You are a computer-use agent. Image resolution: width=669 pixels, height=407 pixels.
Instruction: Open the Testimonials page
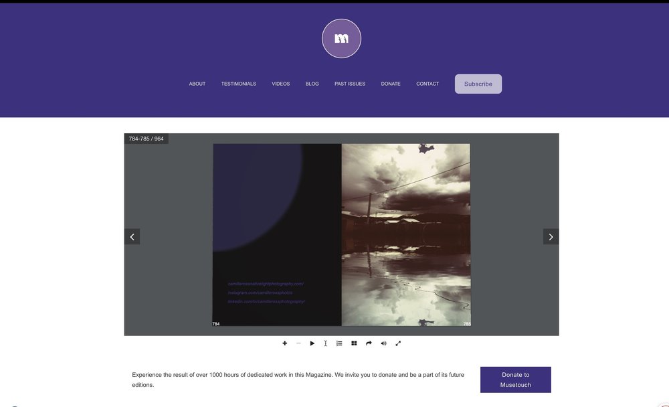[239, 84]
